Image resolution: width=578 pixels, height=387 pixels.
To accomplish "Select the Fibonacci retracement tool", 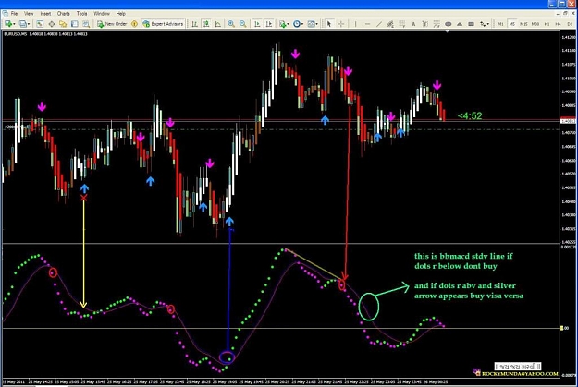I will pyautogui.click(x=401, y=24).
